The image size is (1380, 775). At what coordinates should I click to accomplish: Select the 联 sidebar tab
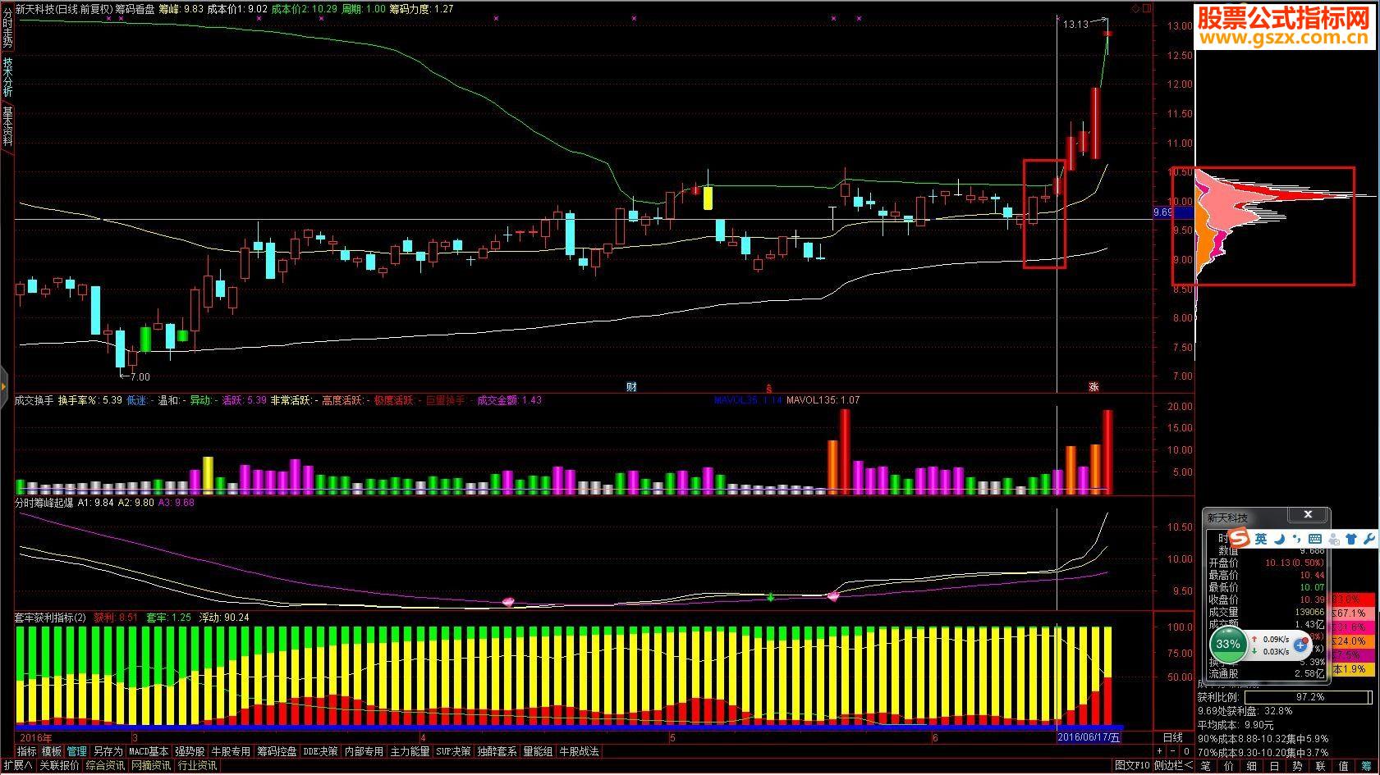[1320, 766]
